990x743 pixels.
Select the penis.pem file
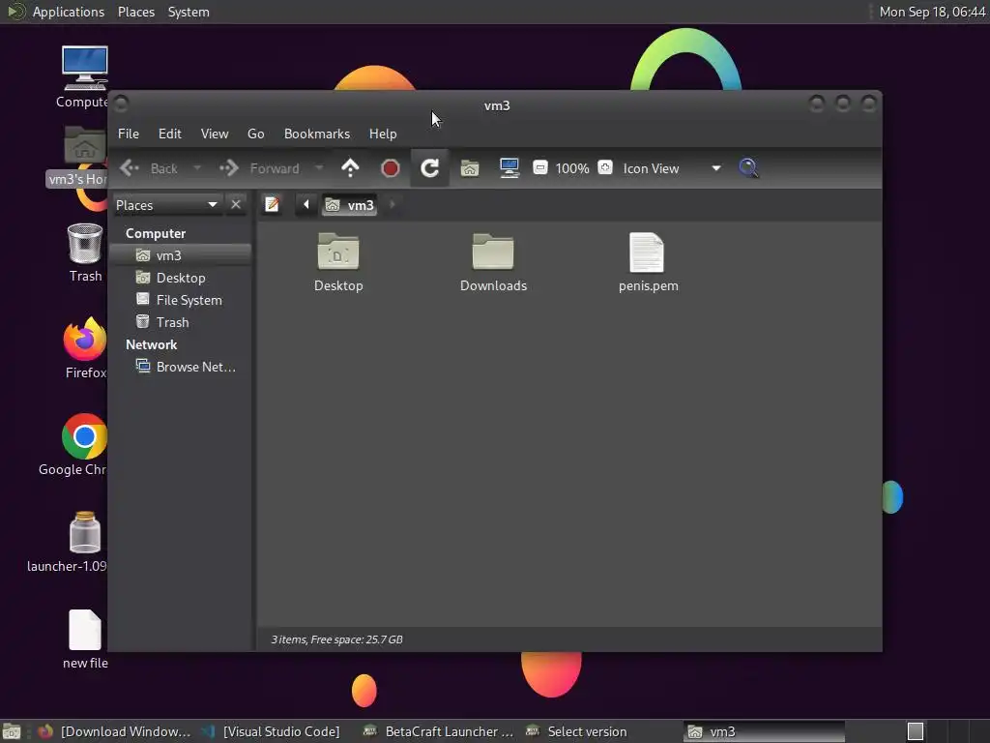click(648, 262)
